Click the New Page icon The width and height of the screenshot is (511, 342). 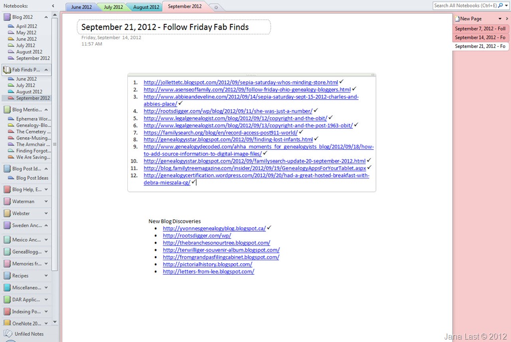[x=457, y=19]
